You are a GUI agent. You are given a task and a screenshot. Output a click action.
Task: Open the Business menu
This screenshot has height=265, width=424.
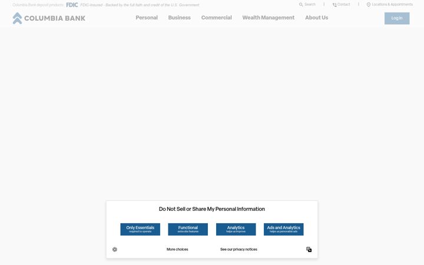(179, 18)
